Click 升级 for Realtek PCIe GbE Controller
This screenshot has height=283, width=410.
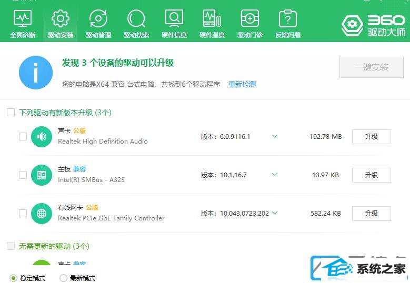[372, 213]
